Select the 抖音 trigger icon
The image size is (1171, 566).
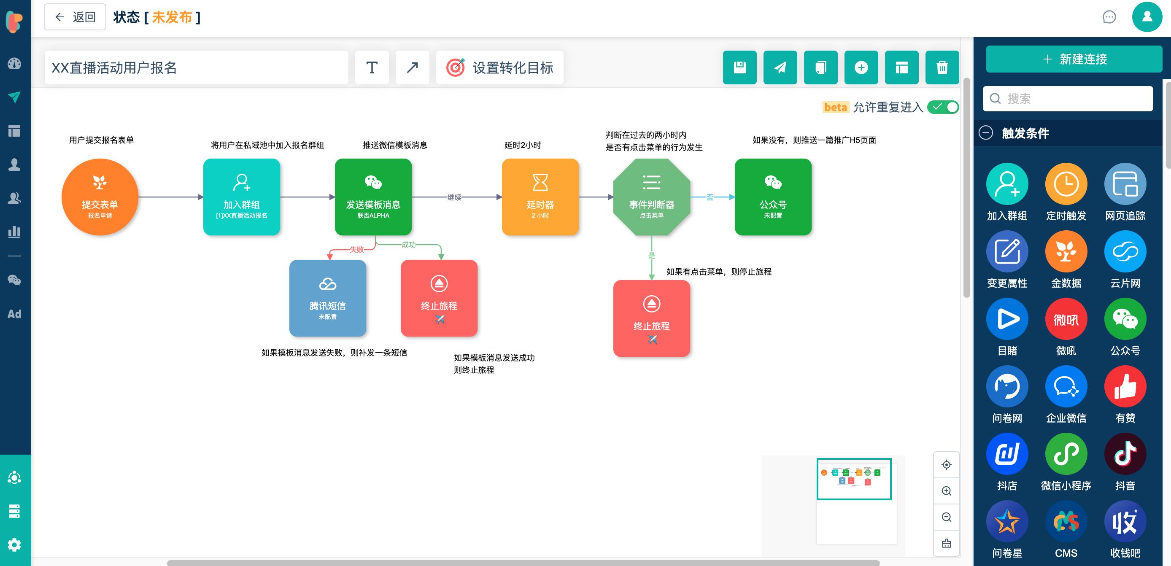[1125, 454]
